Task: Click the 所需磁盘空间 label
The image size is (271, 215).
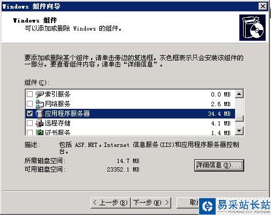Action: (x=45, y=161)
